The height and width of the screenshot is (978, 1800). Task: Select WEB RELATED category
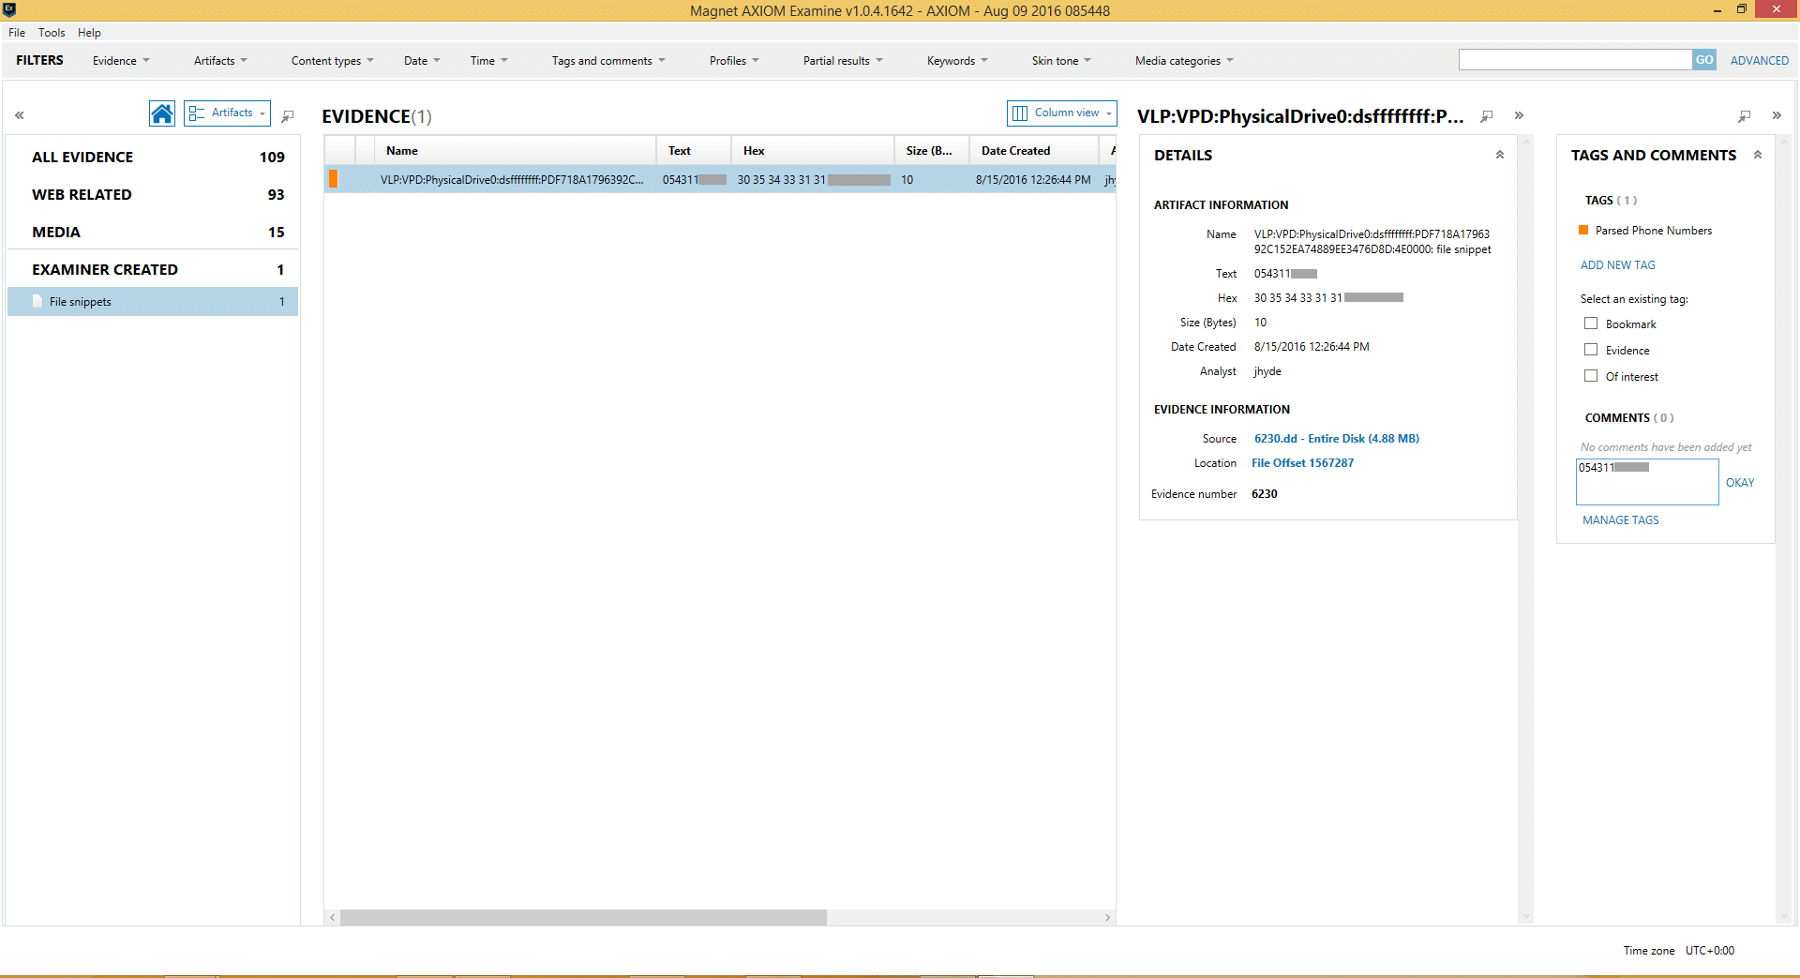[x=153, y=194]
